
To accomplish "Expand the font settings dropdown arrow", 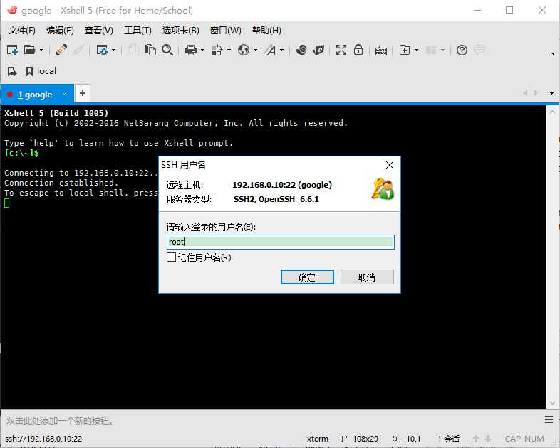I will click(282, 50).
